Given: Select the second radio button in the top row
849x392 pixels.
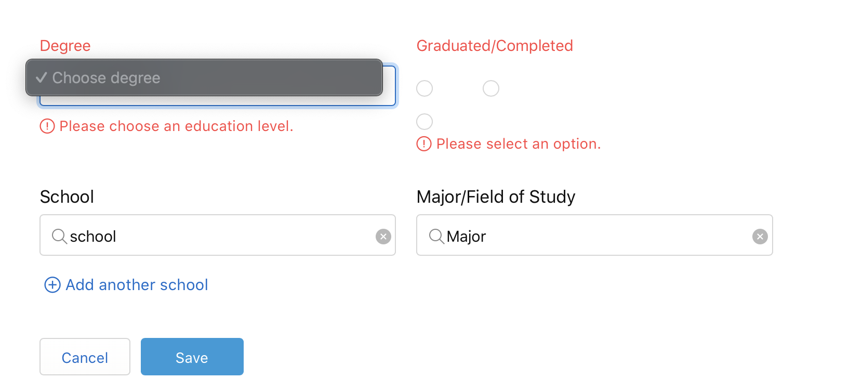Looking at the screenshot, I should coord(491,88).
